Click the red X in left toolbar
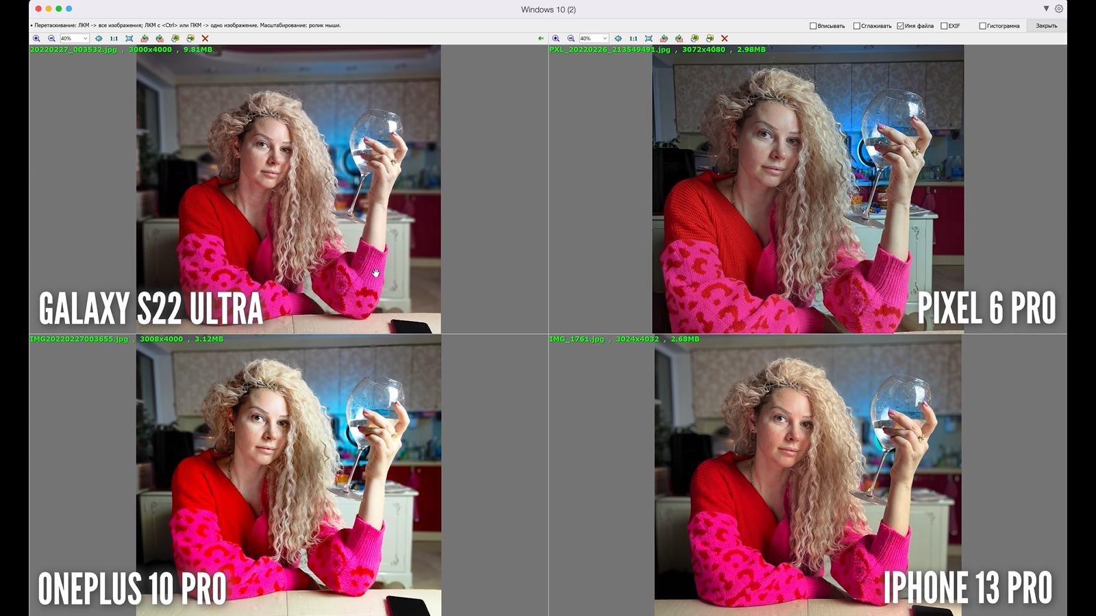Screen dimensions: 1096x616 tap(205, 38)
